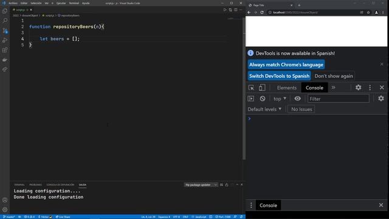Image resolution: width=389 pixels, height=219 pixels.
Task: Open the Accounts icon in VS Code
Action: (5, 200)
